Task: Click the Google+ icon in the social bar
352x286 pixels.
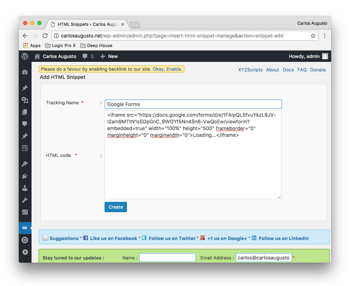Action: click(203, 238)
